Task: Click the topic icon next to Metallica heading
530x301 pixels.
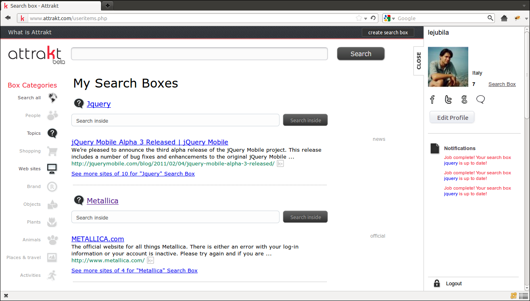Action: click(79, 201)
